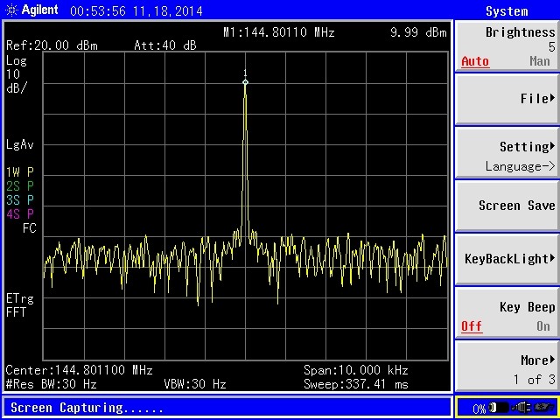Open the KeyBackLight submenu

click(x=507, y=259)
